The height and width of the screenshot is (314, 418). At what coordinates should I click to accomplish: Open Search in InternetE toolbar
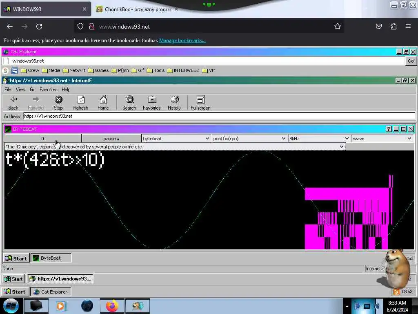[x=129, y=103]
